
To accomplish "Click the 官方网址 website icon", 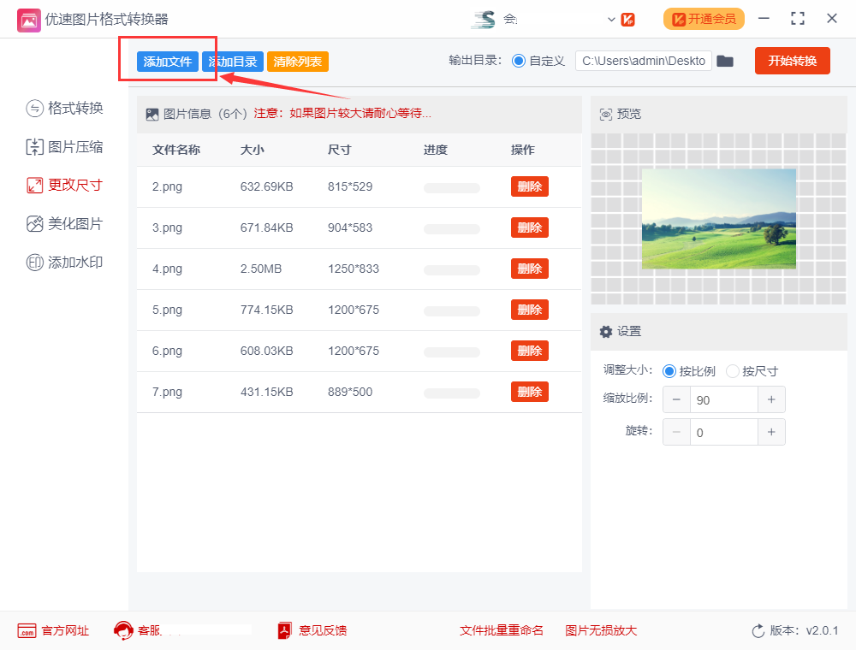I will (x=27, y=630).
